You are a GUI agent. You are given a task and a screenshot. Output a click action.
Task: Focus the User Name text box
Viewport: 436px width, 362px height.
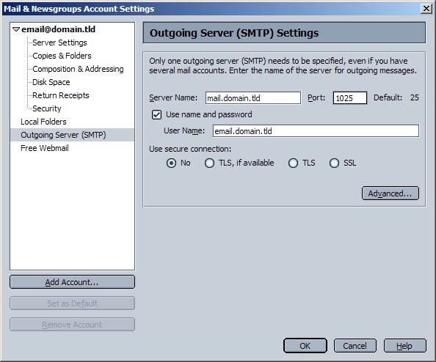pyautogui.click(x=316, y=130)
